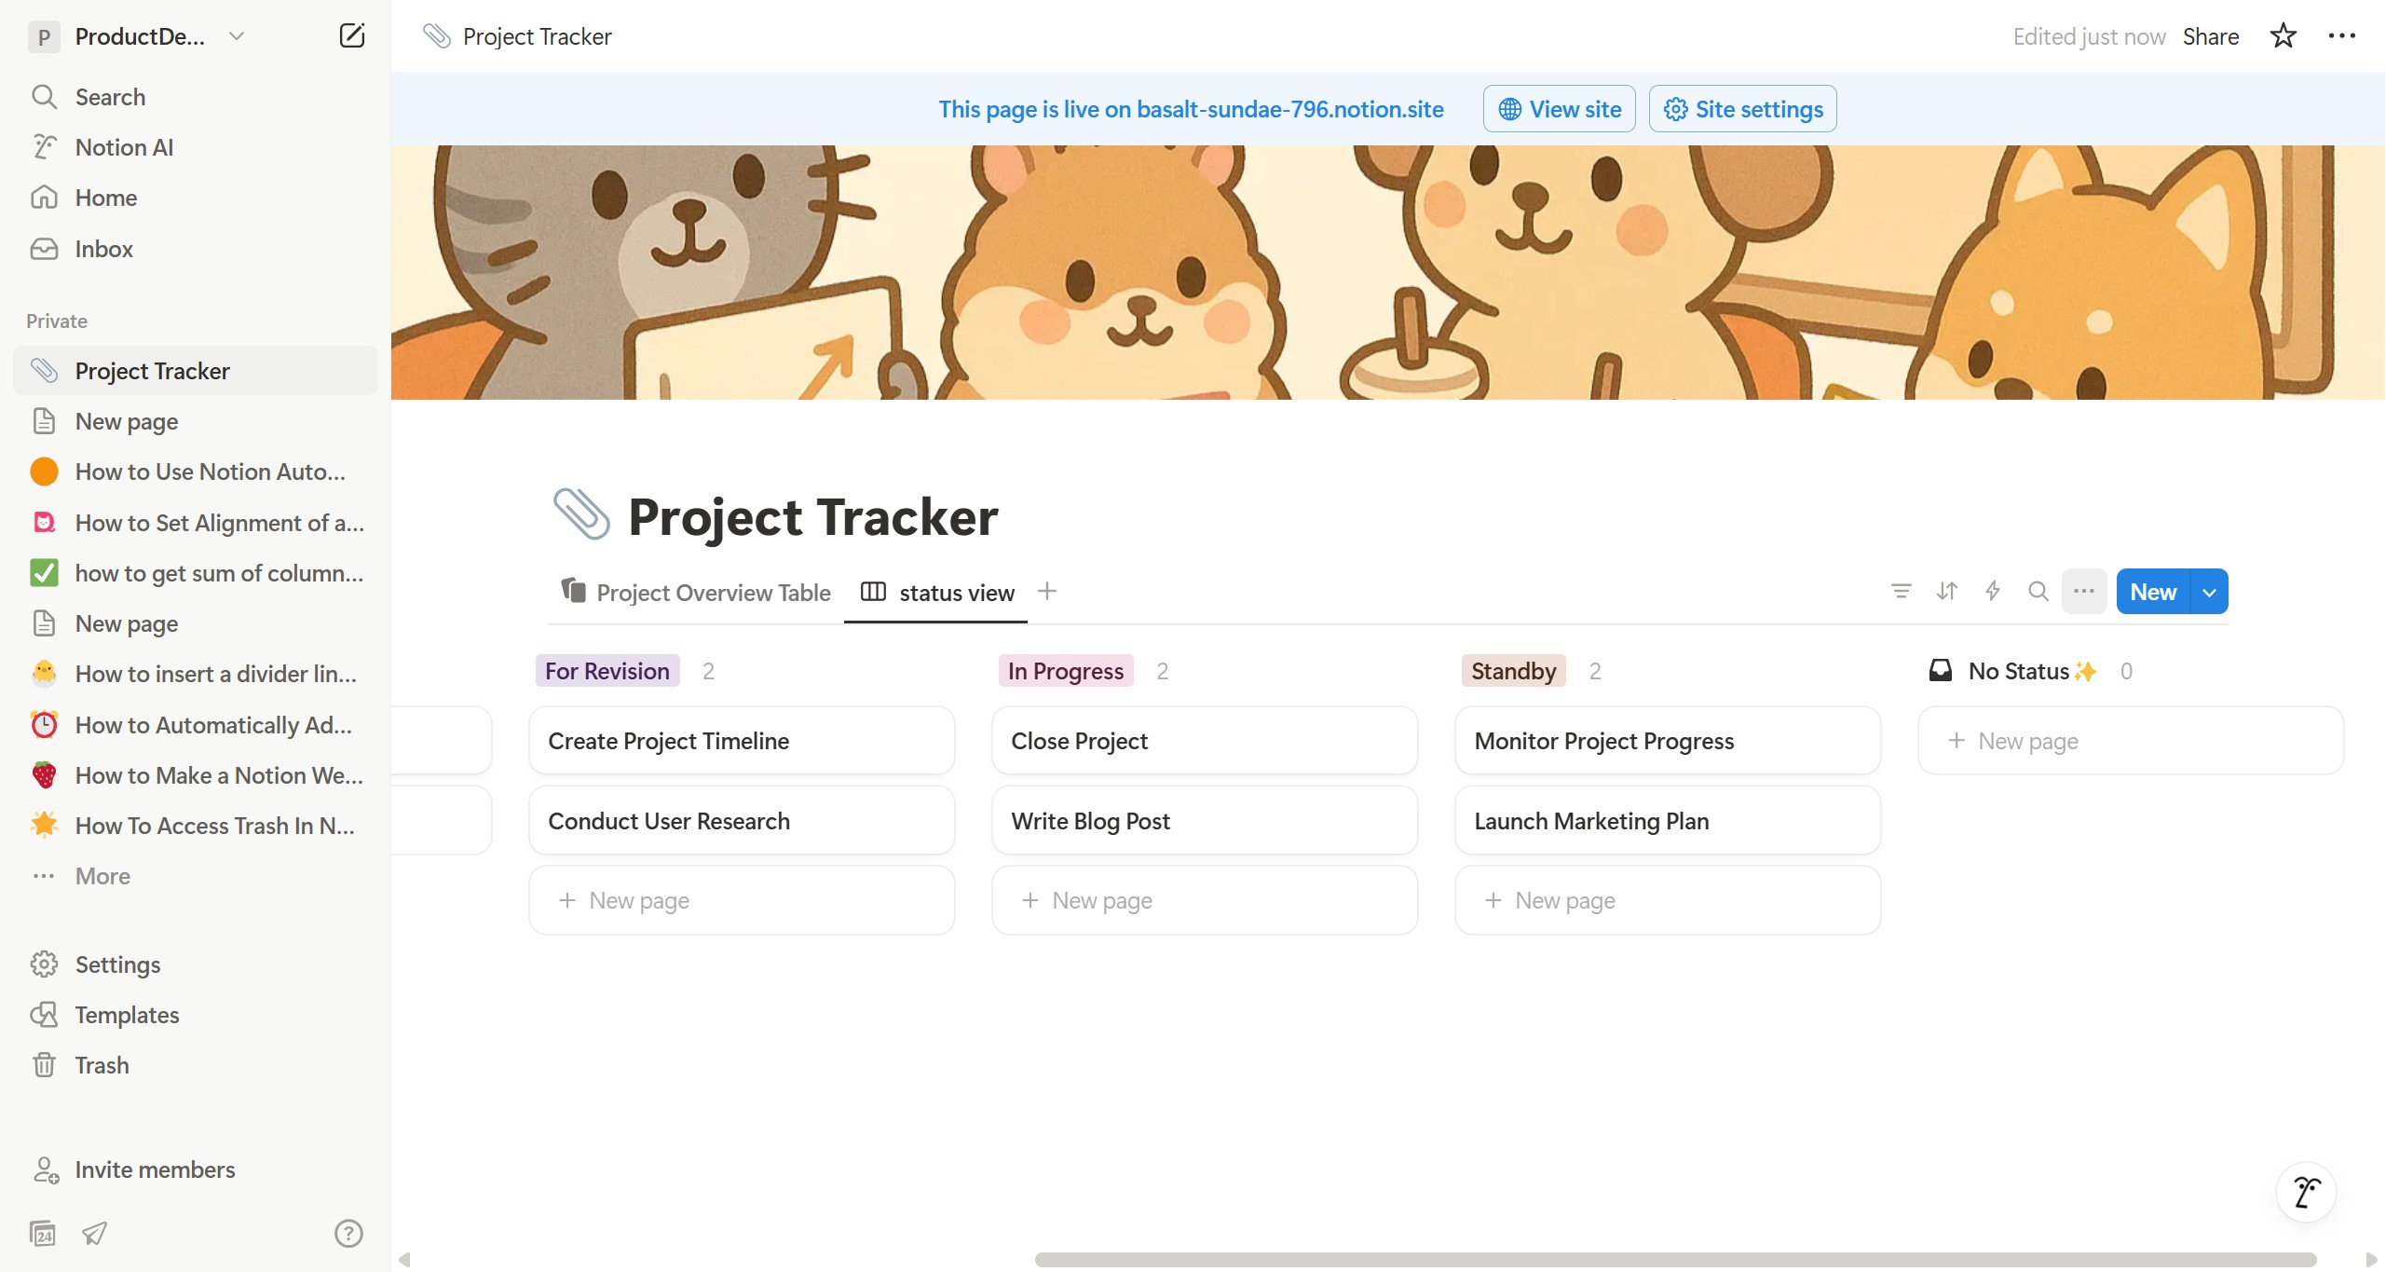This screenshot has height=1272, width=2386.
Task: Create a new page with compose icon
Action: 351,36
